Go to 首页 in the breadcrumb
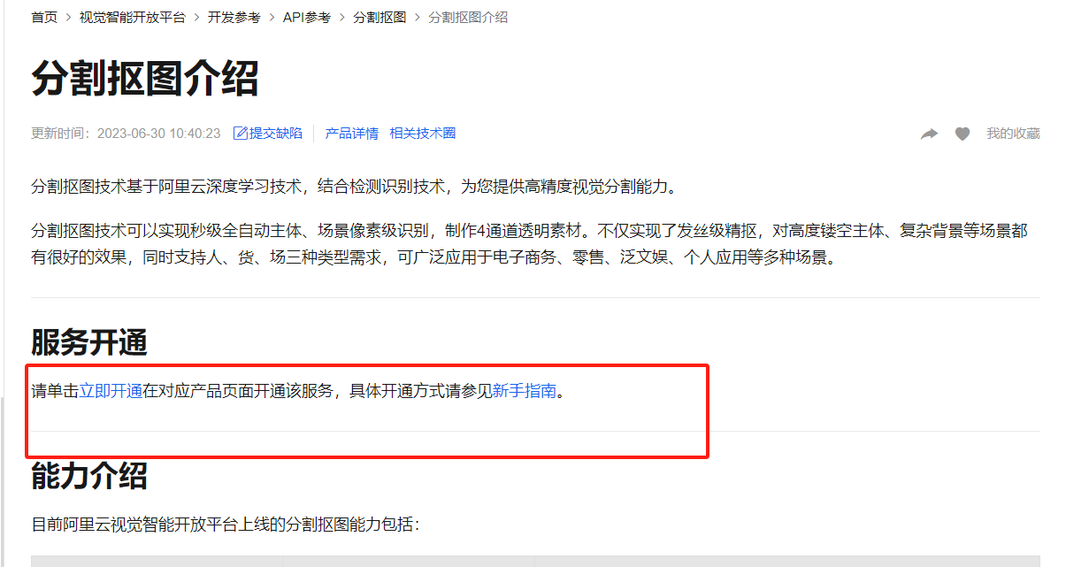This screenshot has height=567, width=1066. pos(44,17)
